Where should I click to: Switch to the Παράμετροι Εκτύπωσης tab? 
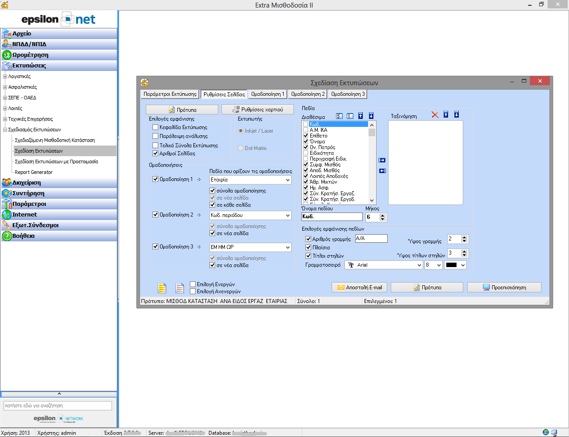pos(170,94)
